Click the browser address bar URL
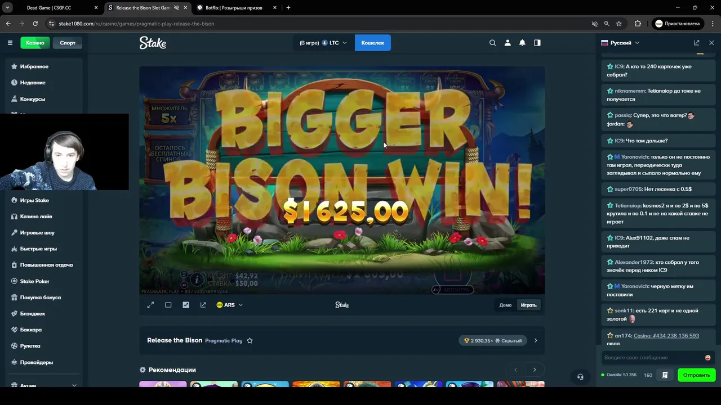Image resolution: width=721 pixels, height=405 pixels. point(136,24)
